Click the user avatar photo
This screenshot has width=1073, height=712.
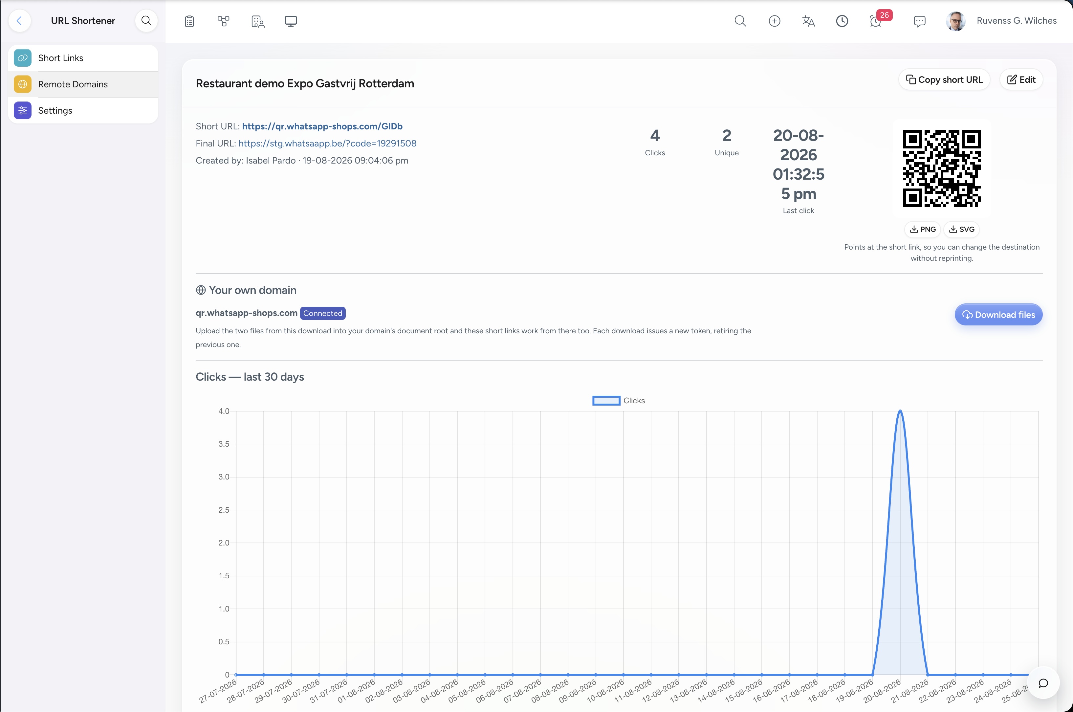click(x=955, y=21)
